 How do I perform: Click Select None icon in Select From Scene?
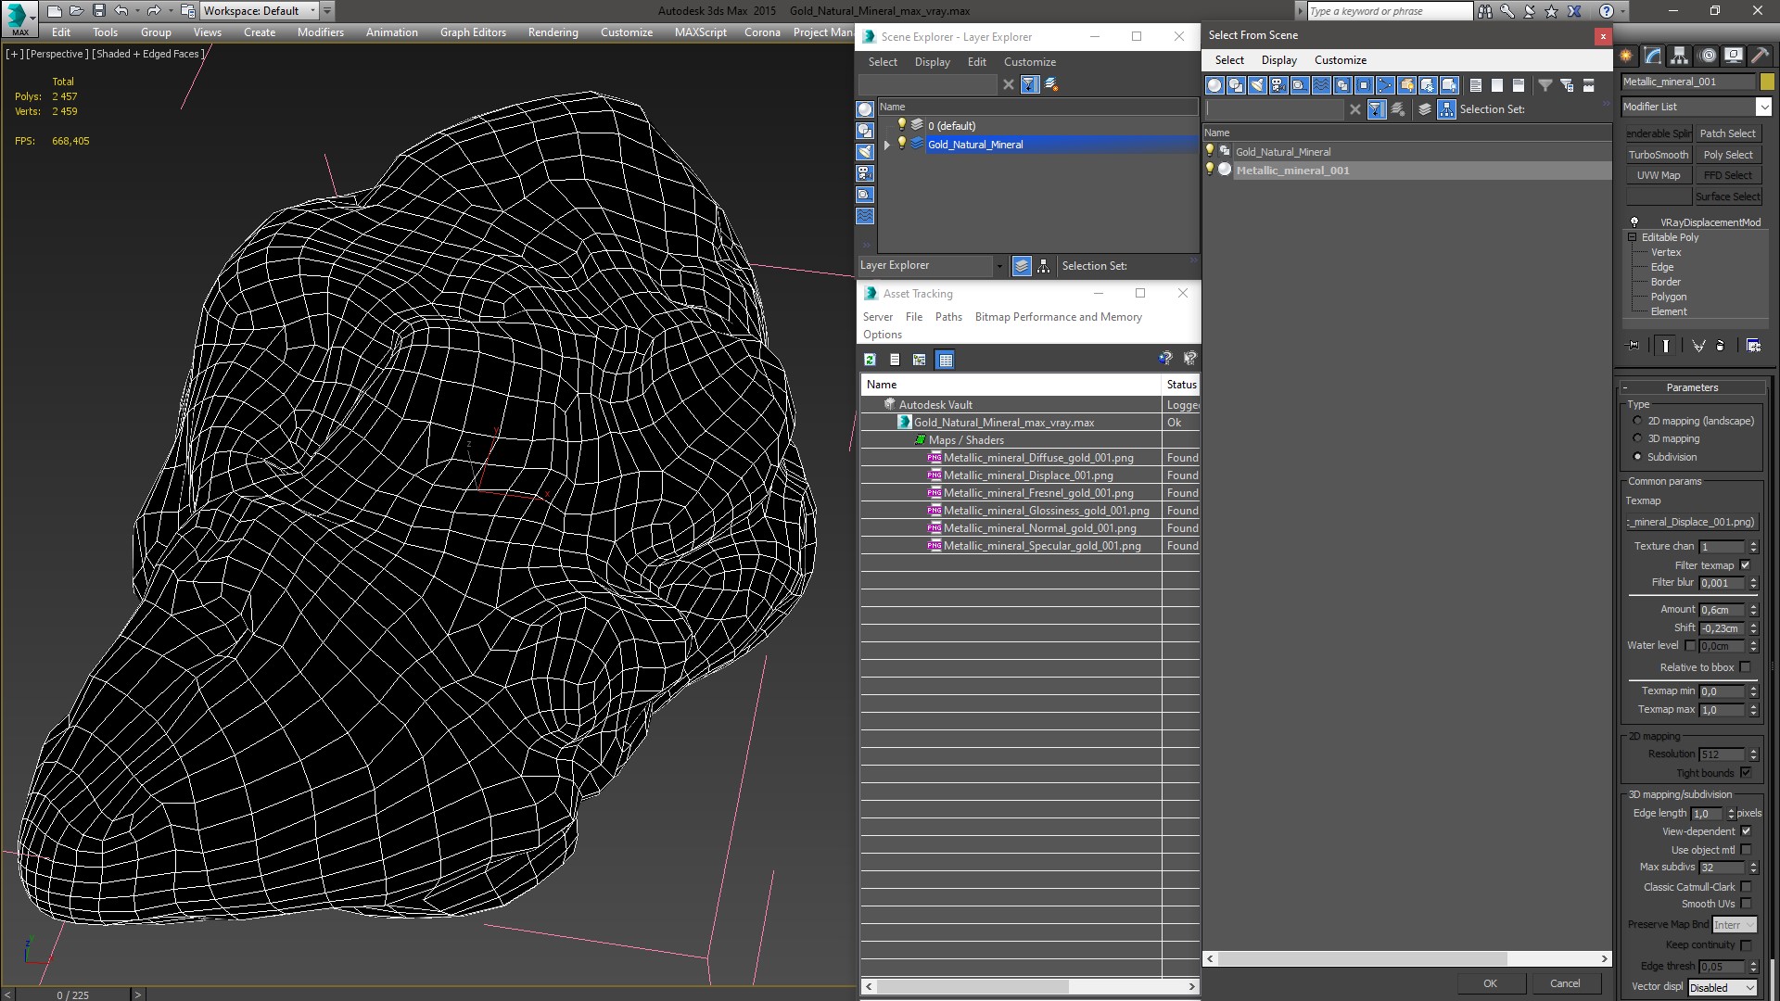click(1497, 85)
